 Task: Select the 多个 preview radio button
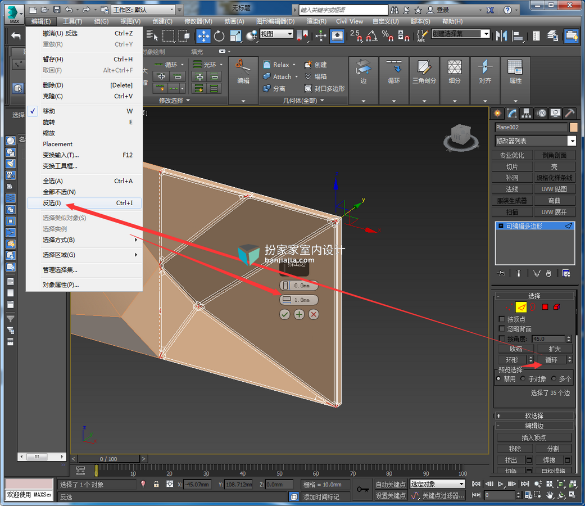[554, 379]
